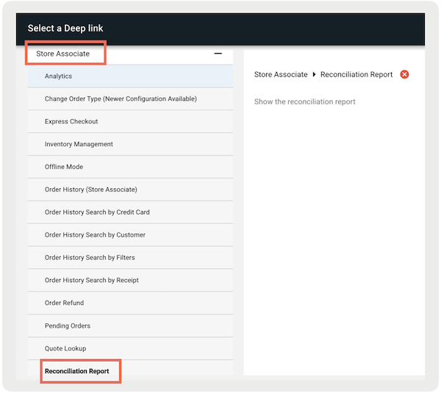The image size is (441, 393).
Task: Choose Order History (Store Associate)
Action: coord(130,190)
